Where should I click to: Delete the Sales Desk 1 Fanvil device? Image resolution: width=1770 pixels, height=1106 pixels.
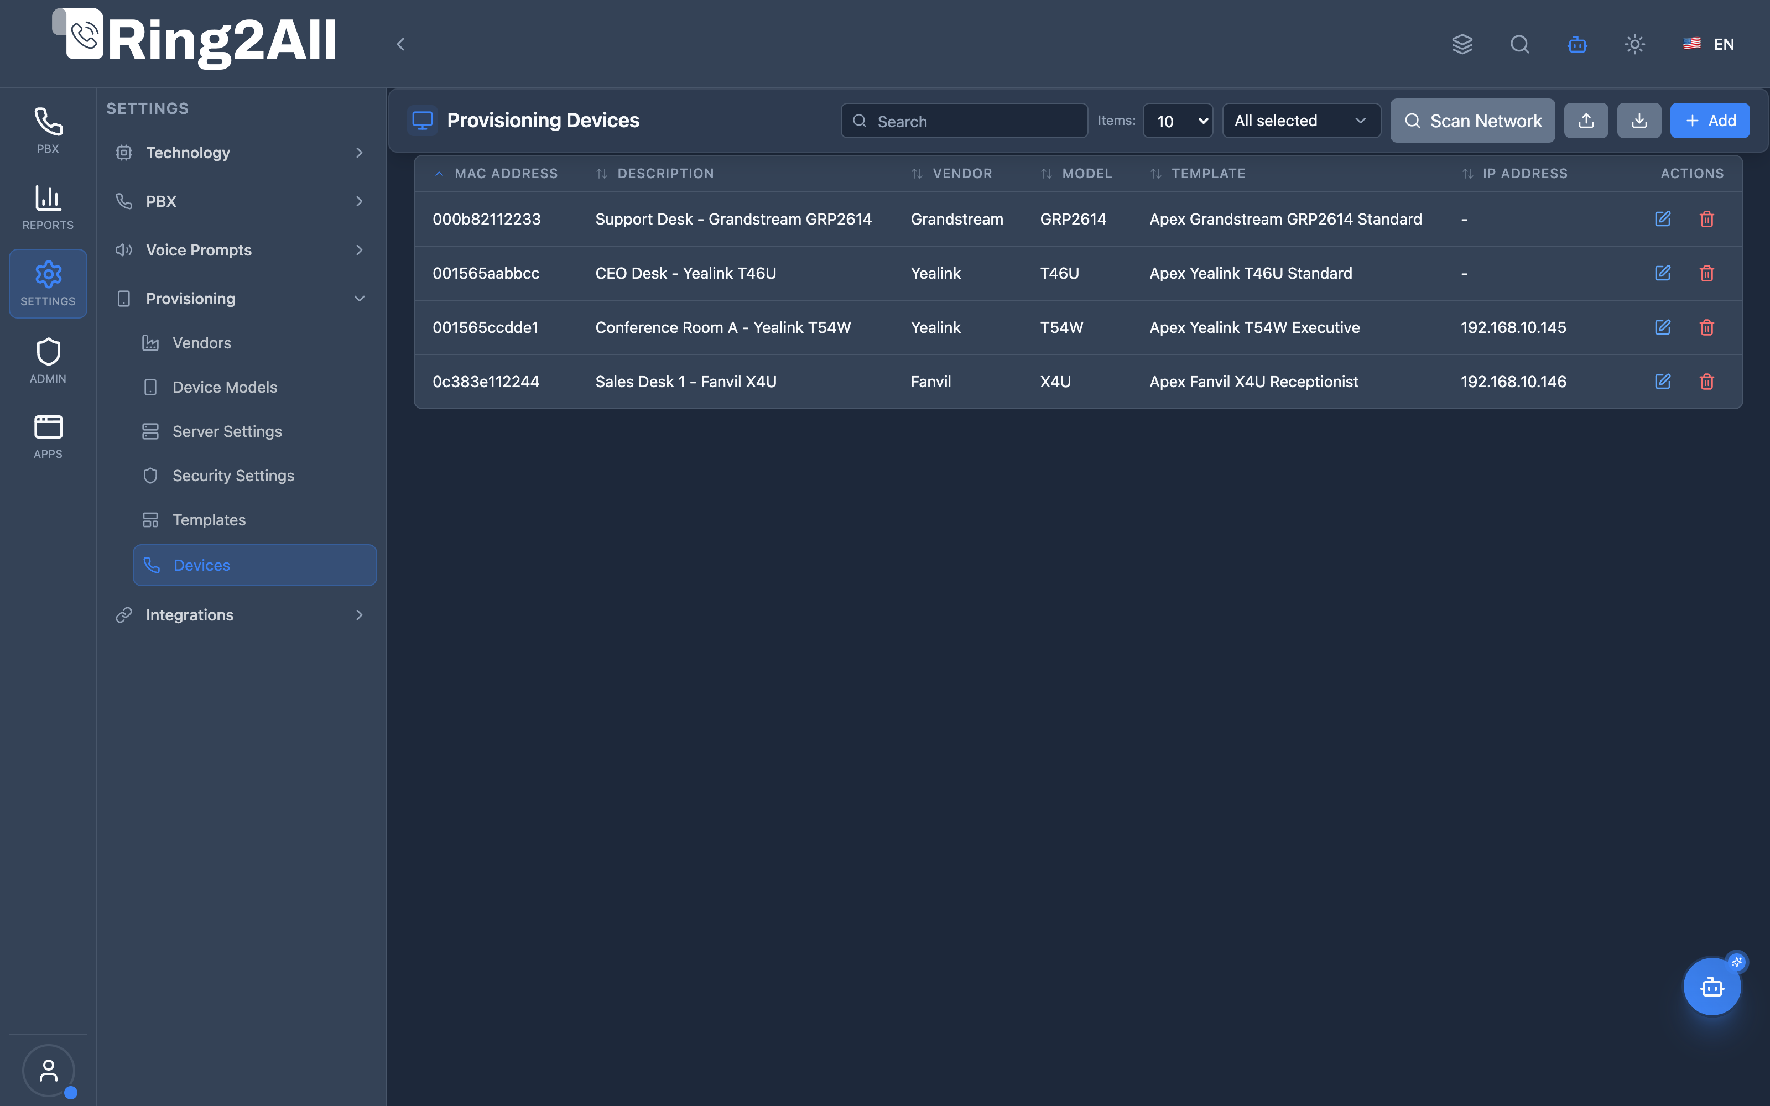pos(1707,381)
